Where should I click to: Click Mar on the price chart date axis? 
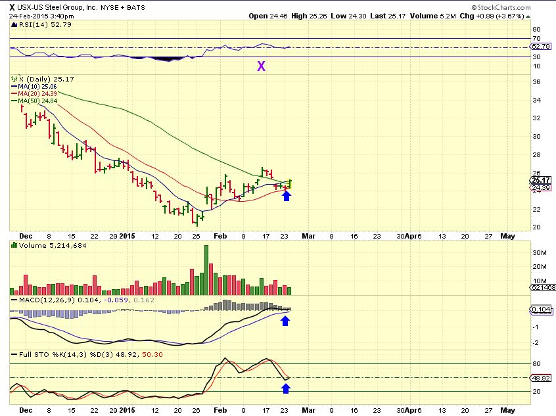308,236
